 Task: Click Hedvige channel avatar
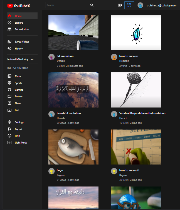tap(114, 57)
